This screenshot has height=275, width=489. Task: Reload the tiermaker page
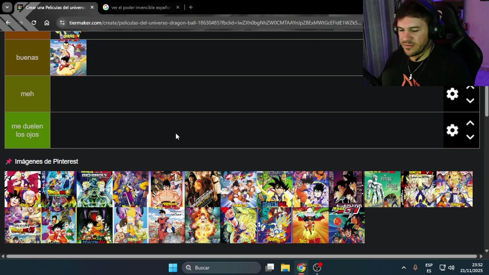(34, 23)
